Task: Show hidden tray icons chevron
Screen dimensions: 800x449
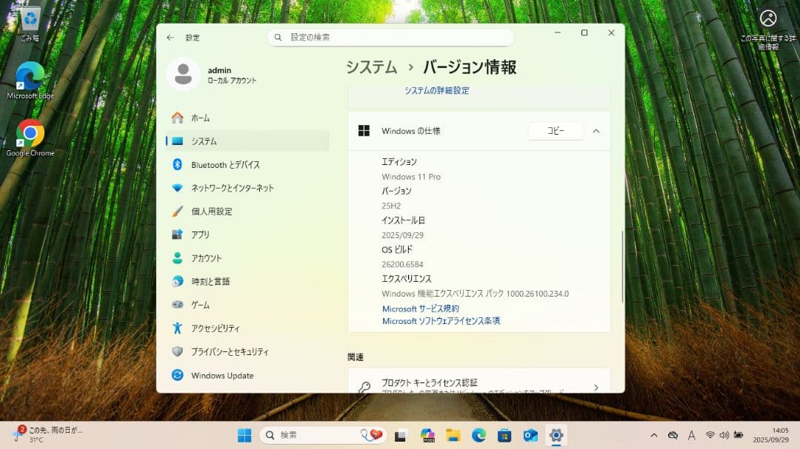Action: pyautogui.click(x=654, y=435)
